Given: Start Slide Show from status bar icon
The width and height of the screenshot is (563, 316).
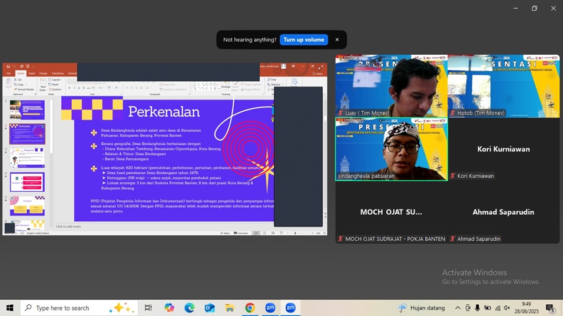Looking at the screenshot, I should 281,233.
